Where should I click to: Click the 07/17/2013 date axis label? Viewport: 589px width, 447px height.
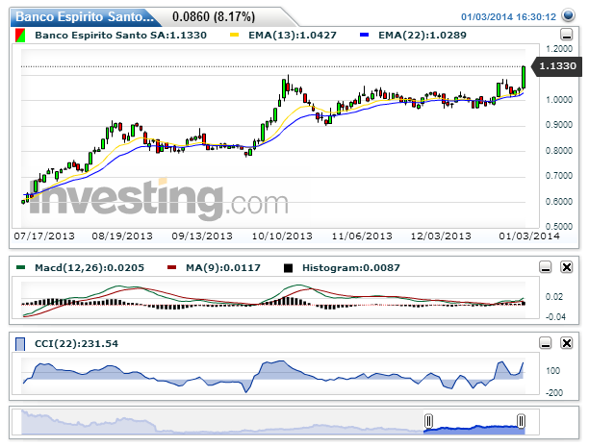pyautogui.click(x=44, y=236)
